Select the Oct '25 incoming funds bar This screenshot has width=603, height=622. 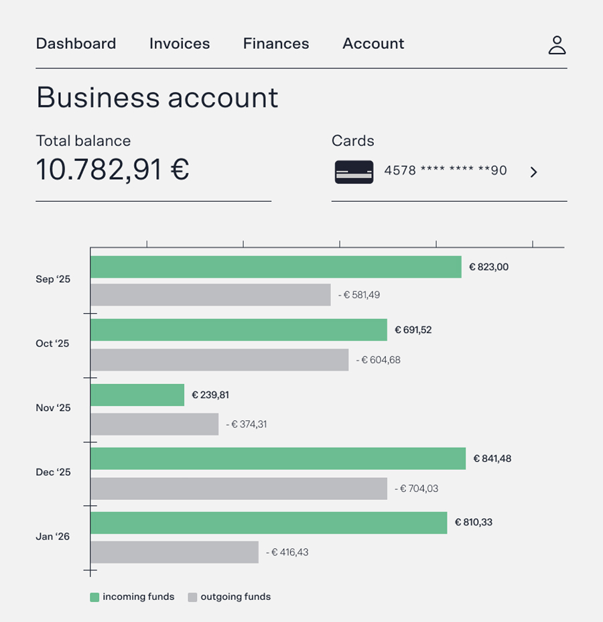point(239,330)
